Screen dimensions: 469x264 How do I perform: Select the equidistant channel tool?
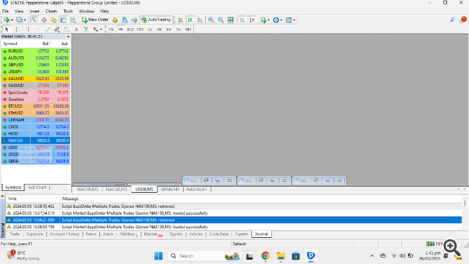coord(57,29)
